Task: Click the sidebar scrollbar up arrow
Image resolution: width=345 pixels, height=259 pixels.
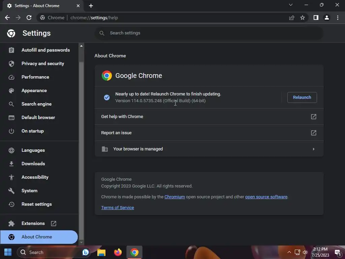Action: pos(81,46)
